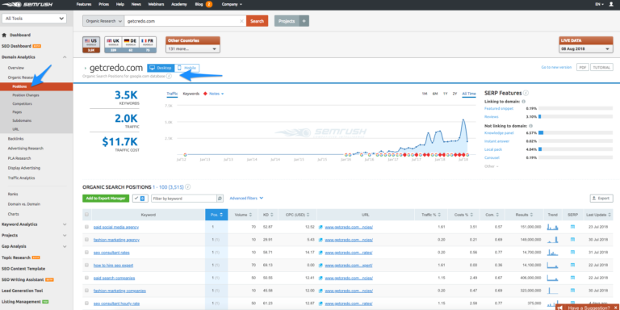Viewport: 620px width, 310px height.
Task: Tick checkbox for paid search companies
Action: [x=86, y=278]
